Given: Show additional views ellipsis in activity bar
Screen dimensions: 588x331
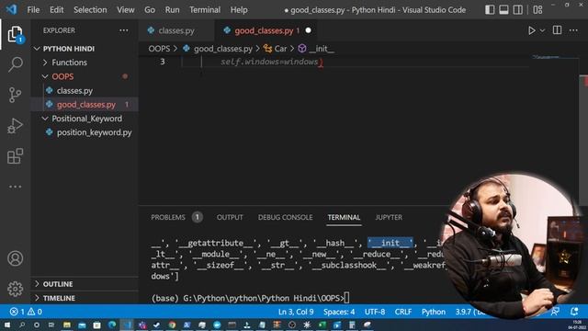Looking at the screenshot, I should click(15, 187).
